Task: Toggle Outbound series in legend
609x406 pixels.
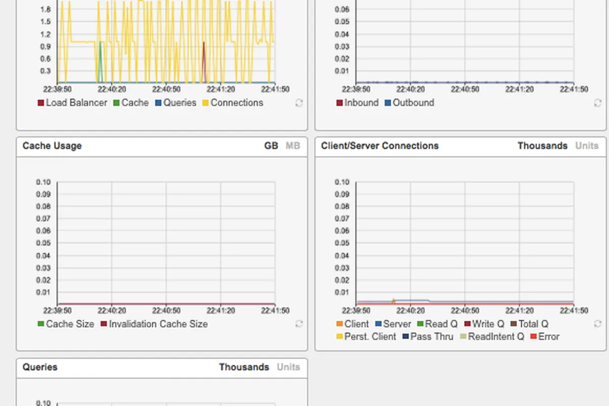Action: coord(409,103)
